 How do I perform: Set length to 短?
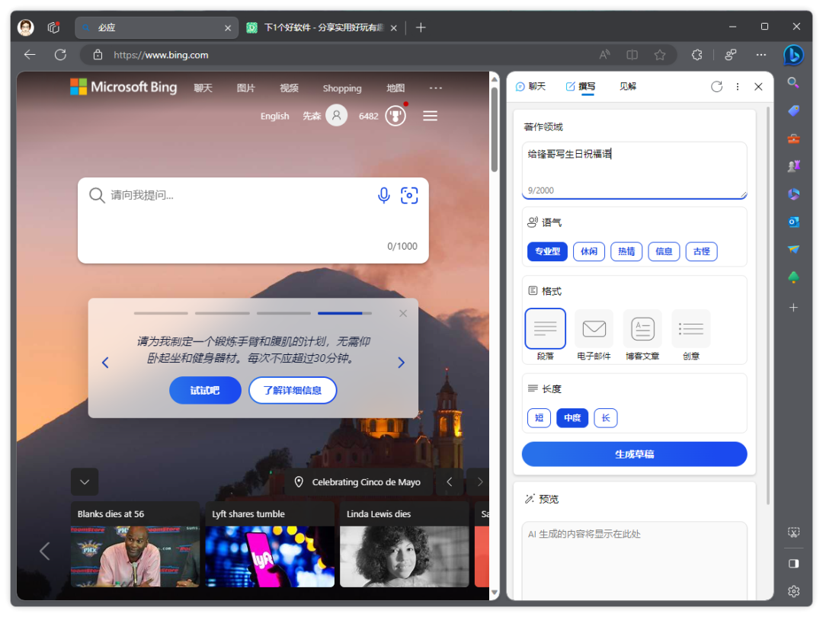pyautogui.click(x=539, y=417)
